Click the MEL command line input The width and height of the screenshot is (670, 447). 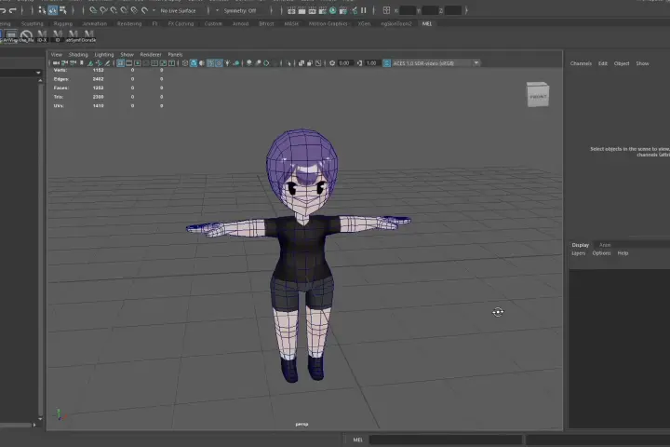coord(446,440)
